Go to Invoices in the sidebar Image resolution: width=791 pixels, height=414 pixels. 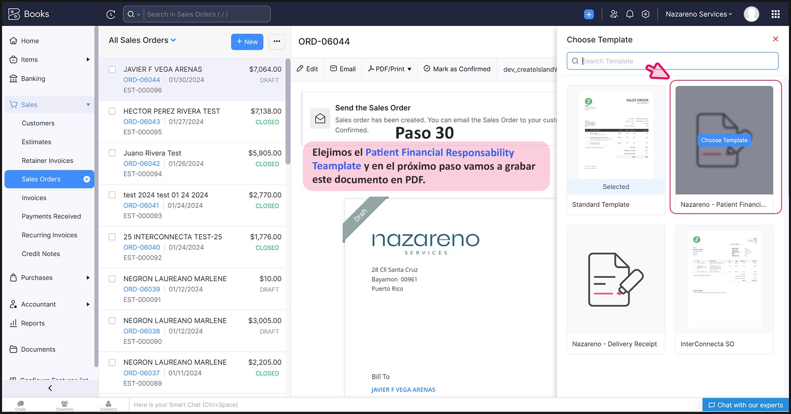tap(34, 198)
